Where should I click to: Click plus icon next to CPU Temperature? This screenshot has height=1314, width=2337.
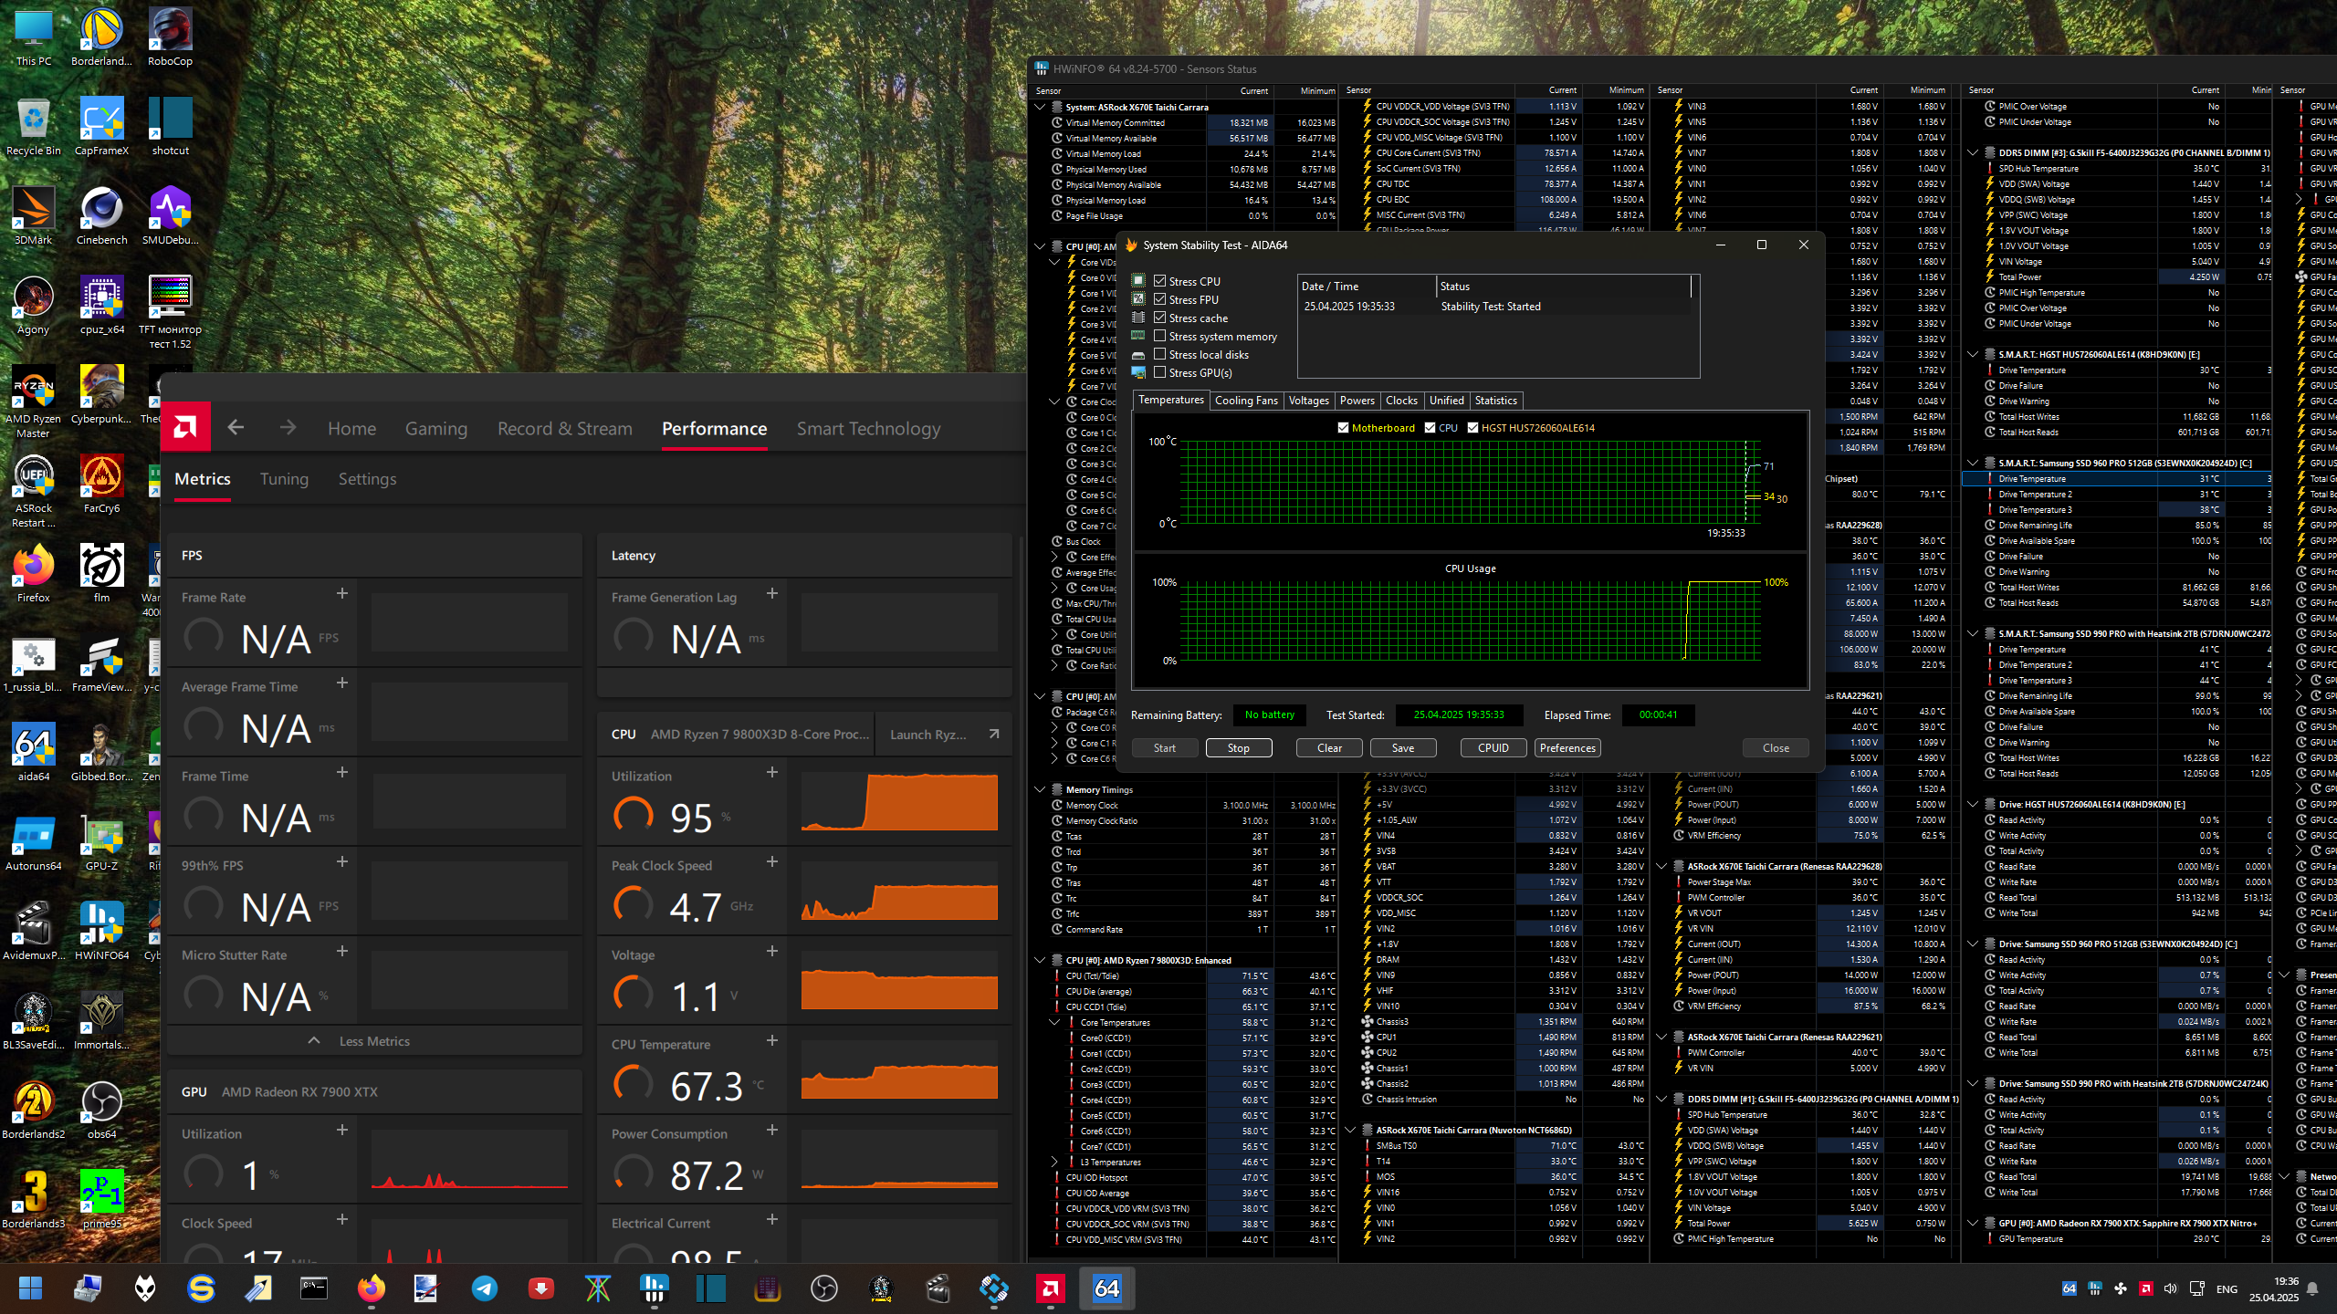772,1040
